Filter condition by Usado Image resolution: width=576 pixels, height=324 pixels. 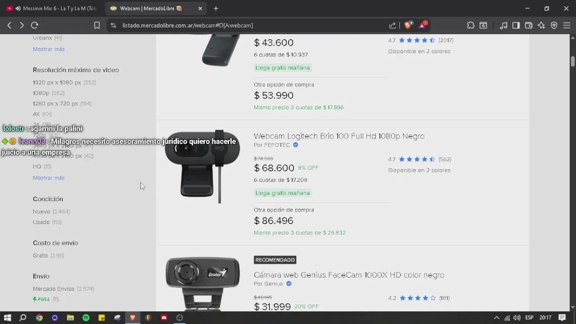pyautogui.click(x=47, y=222)
